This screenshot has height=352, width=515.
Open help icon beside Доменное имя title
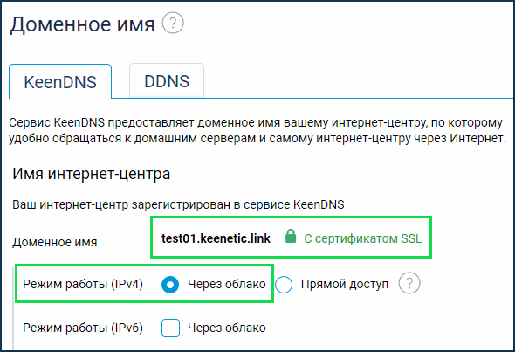(173, 23)
